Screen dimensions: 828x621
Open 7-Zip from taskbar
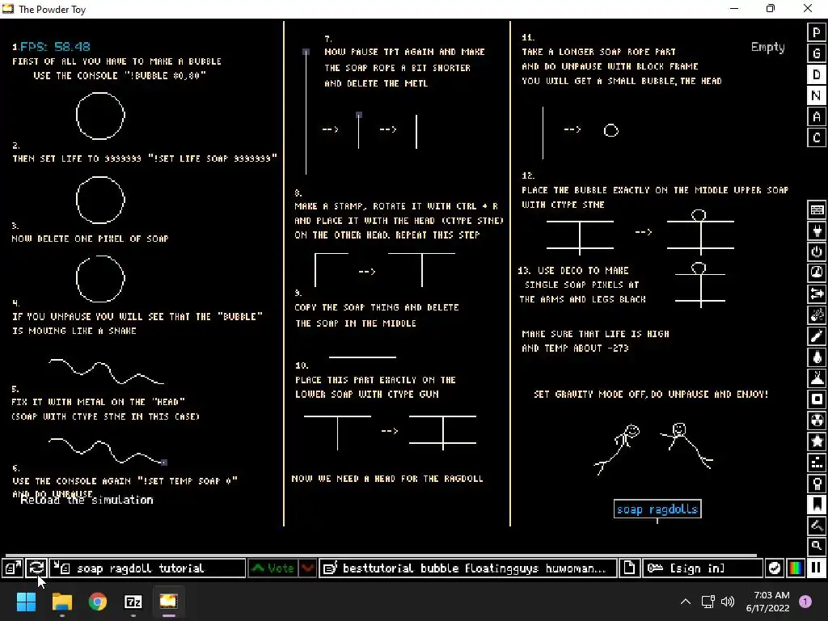(x=133, y=602)
